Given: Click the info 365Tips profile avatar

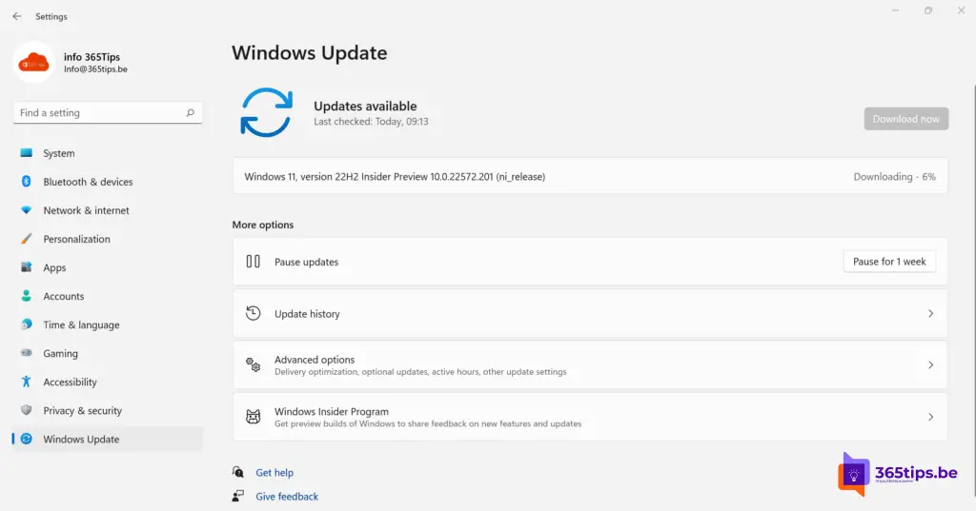Looking at the screenshot, I should point(33,62).
